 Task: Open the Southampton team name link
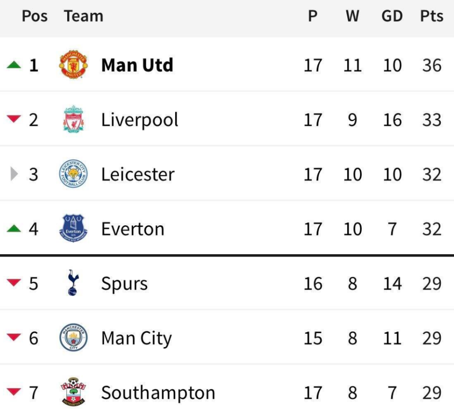[158, 393]
